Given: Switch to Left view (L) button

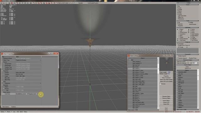Looking at the screenshot, I should 61,3.
